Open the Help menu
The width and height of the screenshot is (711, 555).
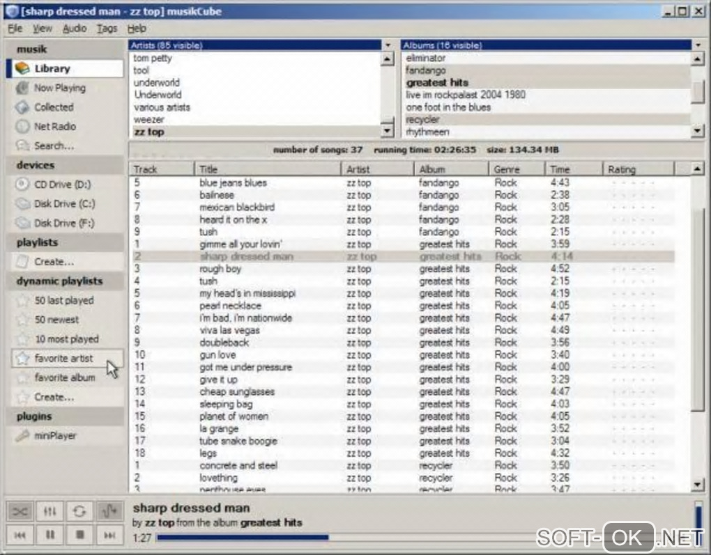click(x=137, y=29)
